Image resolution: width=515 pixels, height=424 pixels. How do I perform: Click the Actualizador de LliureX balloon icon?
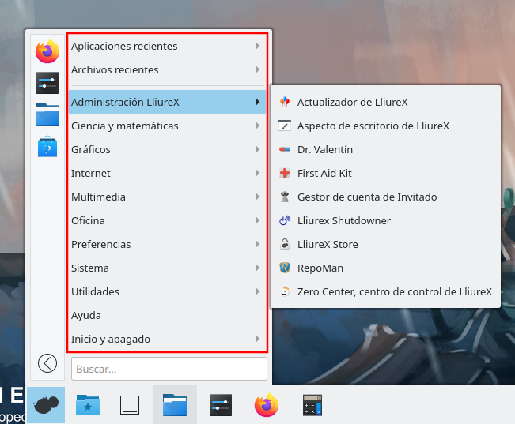coord(285,102)
